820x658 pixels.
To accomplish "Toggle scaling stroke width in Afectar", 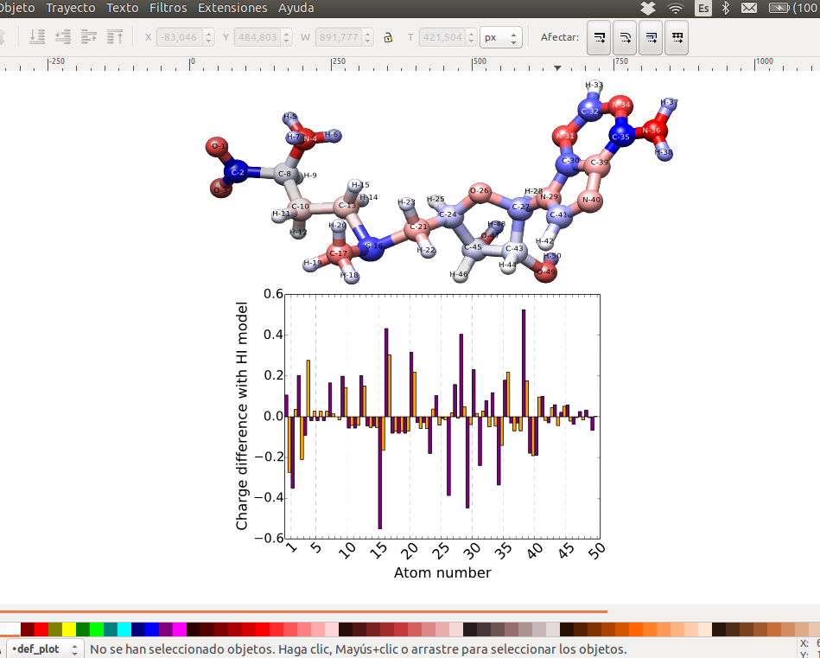I will (598, 38).
